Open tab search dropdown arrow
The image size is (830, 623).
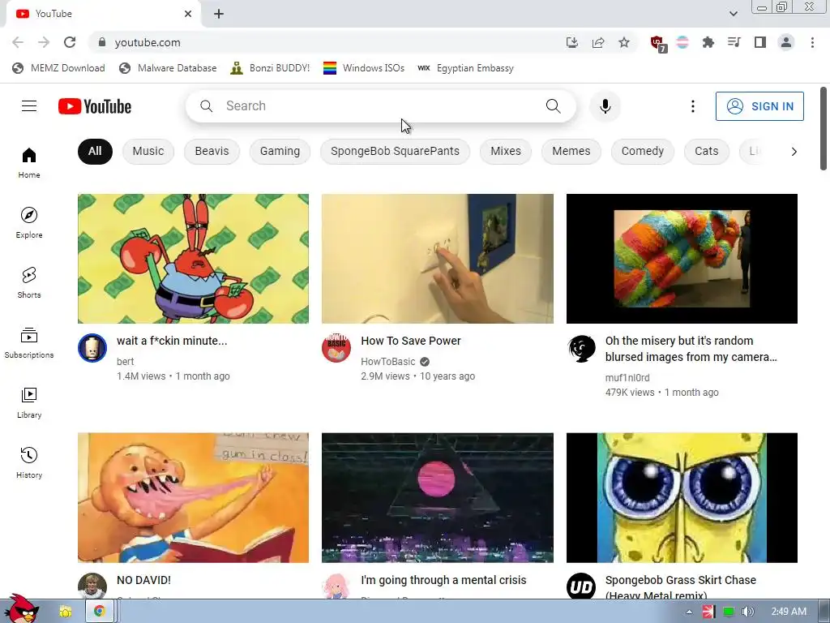coord(733,14)
